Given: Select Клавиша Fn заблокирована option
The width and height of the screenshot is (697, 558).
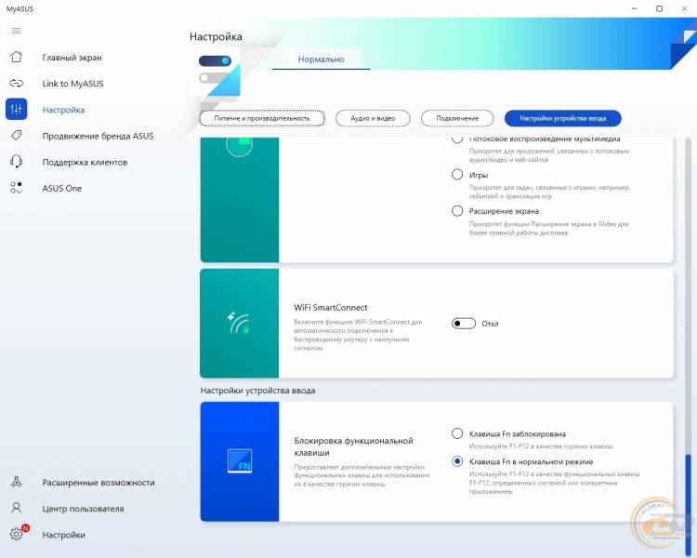Looking at the screenshot, I should (457, 433).
